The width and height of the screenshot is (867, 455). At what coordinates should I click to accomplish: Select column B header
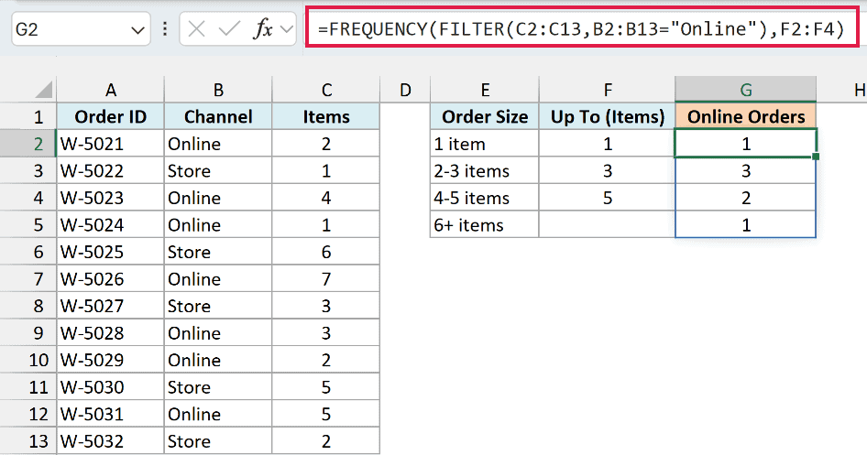(218, 90)
